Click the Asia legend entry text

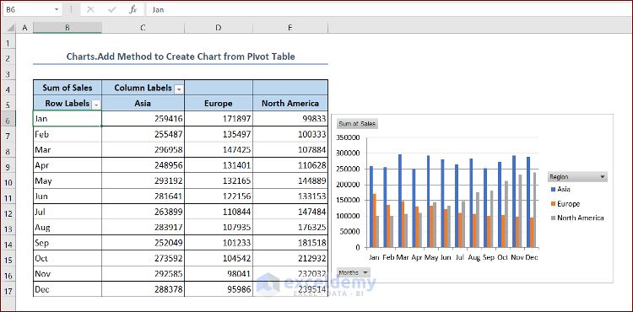click(564, 189)
